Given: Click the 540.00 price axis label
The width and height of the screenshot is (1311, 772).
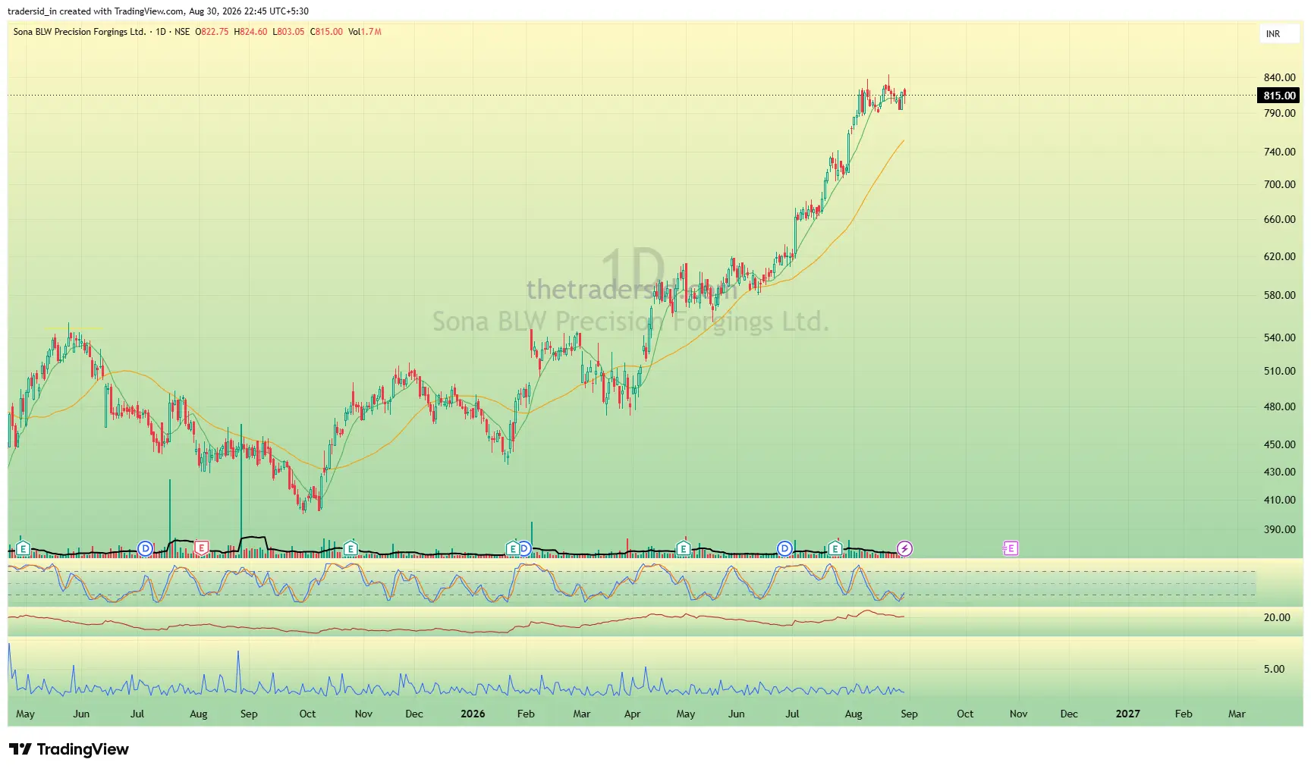Looking at the screenshot, I should pos(1279,337).
